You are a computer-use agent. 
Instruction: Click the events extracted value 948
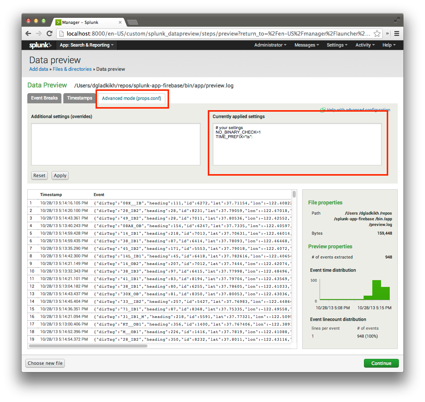pyautogui.click(x=389, y=257)
